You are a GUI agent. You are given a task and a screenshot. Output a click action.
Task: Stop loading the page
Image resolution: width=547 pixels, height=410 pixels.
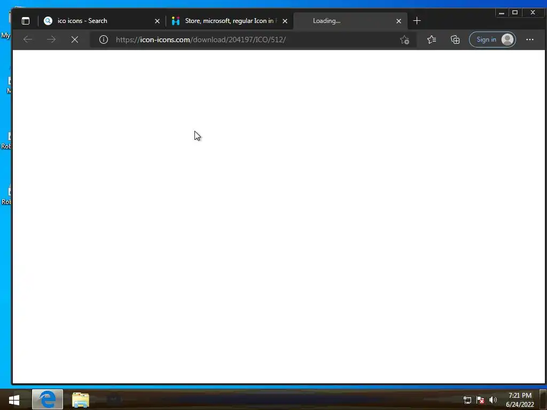[x=75, y=40]
